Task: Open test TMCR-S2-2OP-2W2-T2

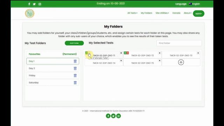Action: [142, 55]
